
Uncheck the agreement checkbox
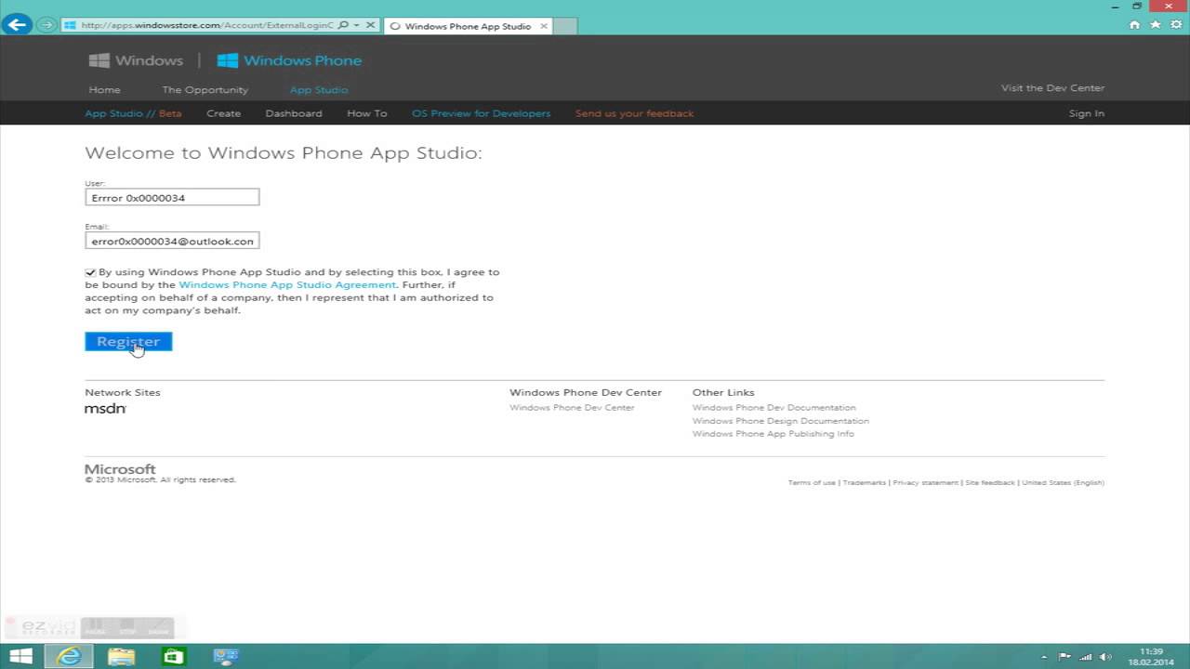coord(90,272)
